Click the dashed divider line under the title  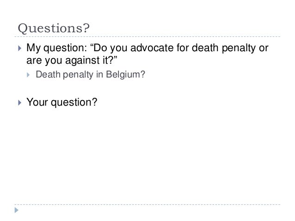click(x=147, y=36)
